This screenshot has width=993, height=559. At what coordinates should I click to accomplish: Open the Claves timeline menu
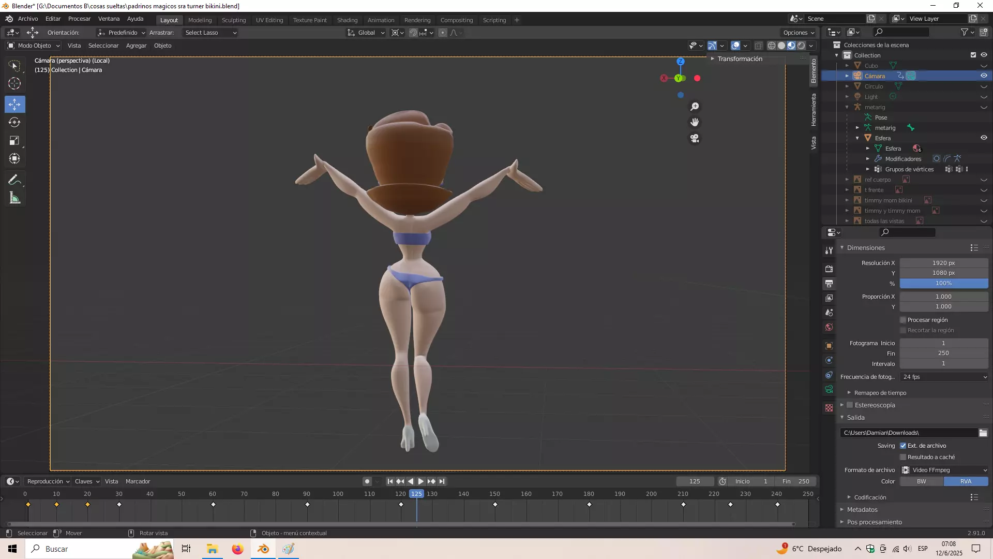87,481
